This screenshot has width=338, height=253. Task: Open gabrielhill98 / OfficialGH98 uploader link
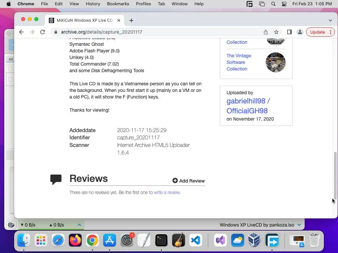click(248, 106)
